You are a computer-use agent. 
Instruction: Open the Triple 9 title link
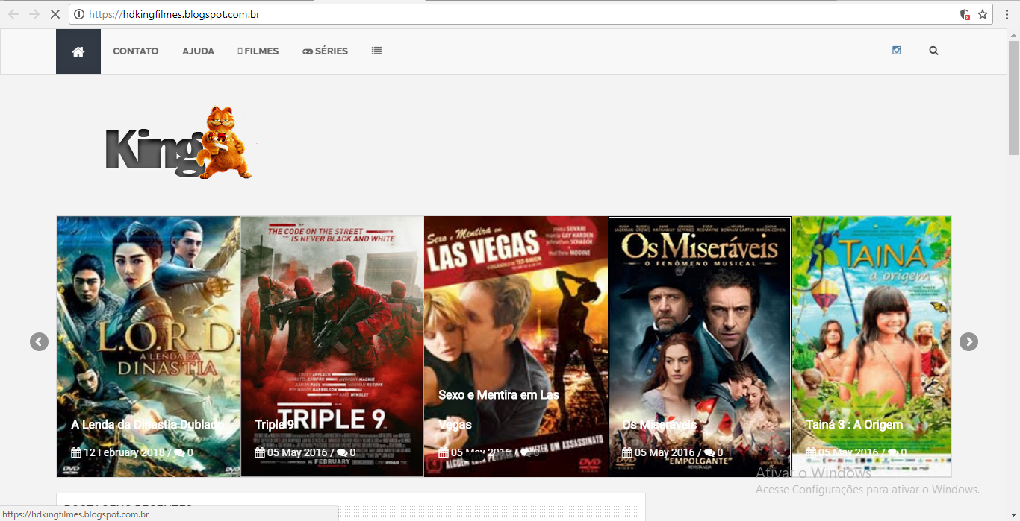tap(275, 424)
